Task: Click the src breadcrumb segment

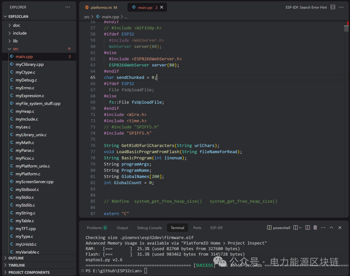Action: click(x=87, y=17)
